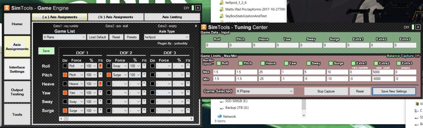Open Home section in Game Engine
The width and height of the screenshot is (423, 128).
pos(17,24)
